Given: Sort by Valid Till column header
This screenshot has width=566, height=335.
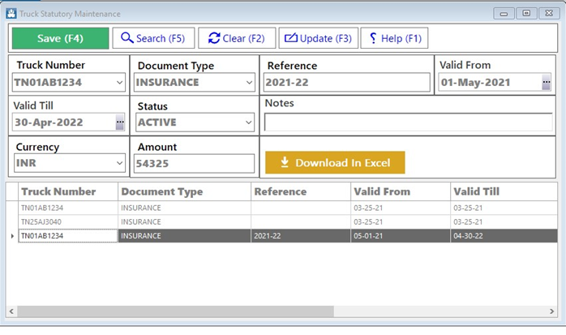Looking at the screenshot, I should pos(504,191).
